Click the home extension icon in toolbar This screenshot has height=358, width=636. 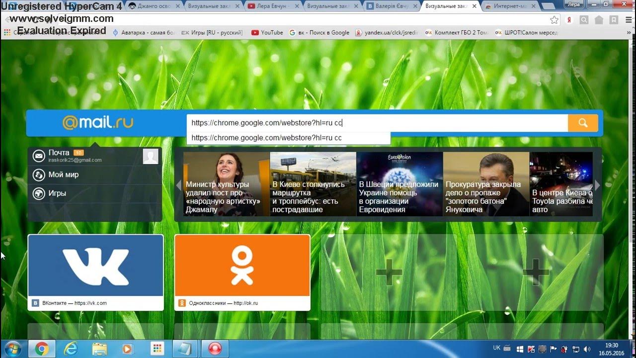click(x=599, y=20)
